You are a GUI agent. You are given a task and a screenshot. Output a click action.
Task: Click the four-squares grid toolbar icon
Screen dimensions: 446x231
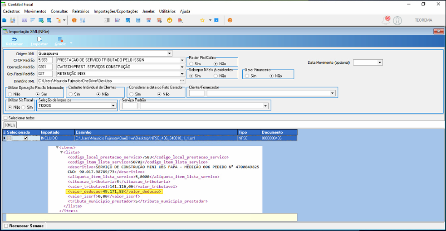click(x=83, y=20)
